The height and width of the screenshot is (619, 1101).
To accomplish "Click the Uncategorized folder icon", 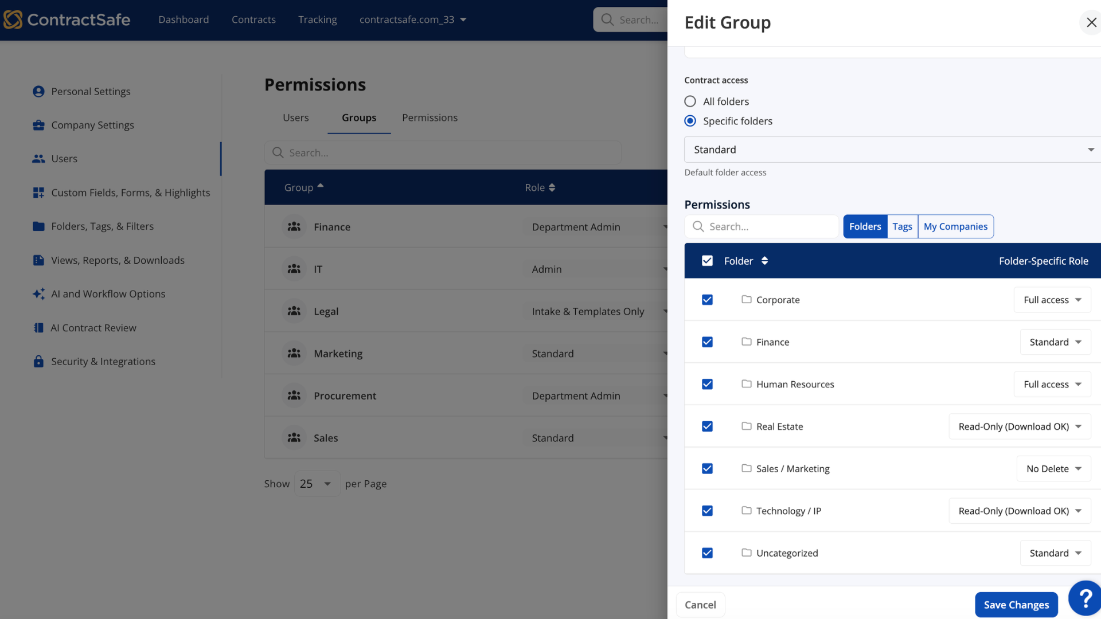I will click(746, 553).
